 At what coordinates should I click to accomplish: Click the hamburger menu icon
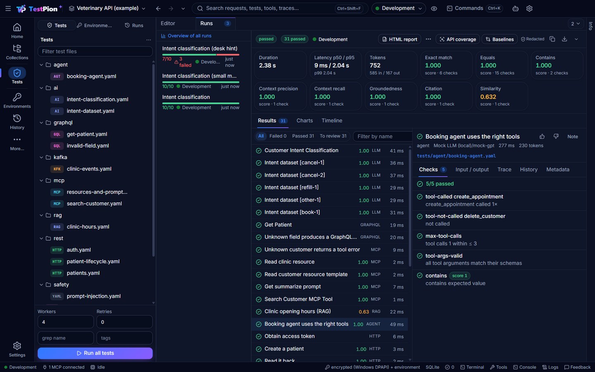click(x=8, y=8)
